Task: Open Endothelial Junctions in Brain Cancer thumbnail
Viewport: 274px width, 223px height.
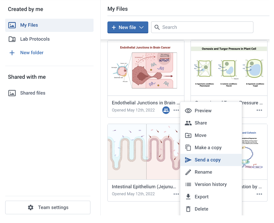Action: click(x=146, y=68)
